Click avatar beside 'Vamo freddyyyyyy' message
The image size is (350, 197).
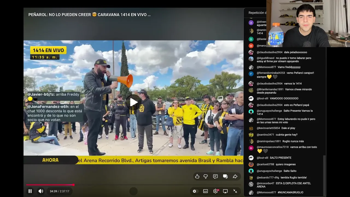[x=251, y=67]
